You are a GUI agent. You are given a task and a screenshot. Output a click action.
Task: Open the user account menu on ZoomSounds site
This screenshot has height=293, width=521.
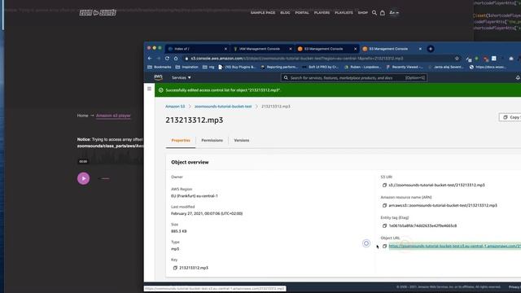(394, 13)
